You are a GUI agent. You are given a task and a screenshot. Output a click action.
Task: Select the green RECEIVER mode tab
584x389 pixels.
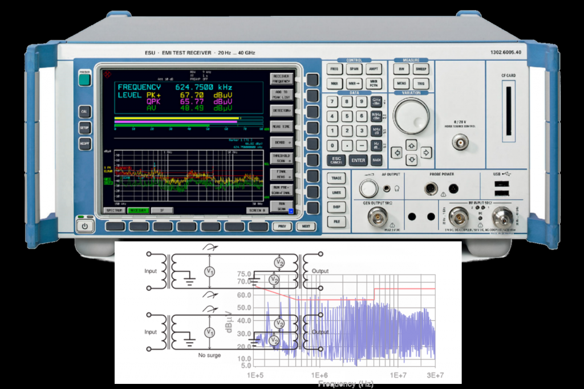coord(138,211)
